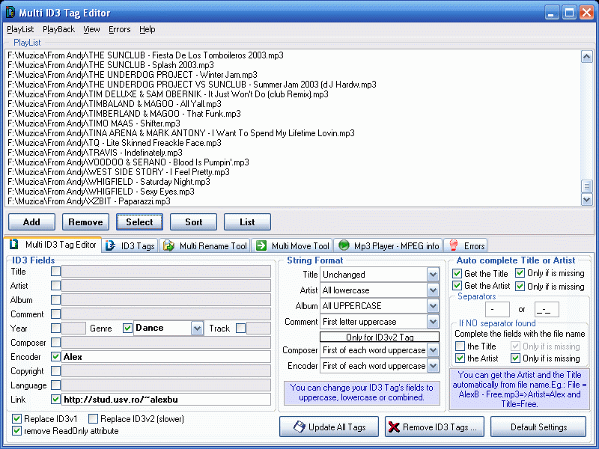Open the Comment string format dropdown
Image resolution: width=599 pixels, height=449 pixels.
coord(433,322)
